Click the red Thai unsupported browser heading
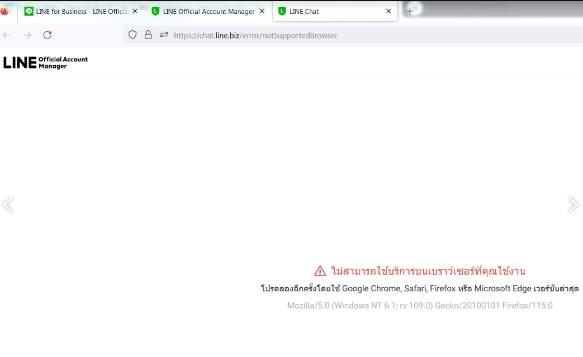Viewport: 583px width, 357px height. [428, 271]
